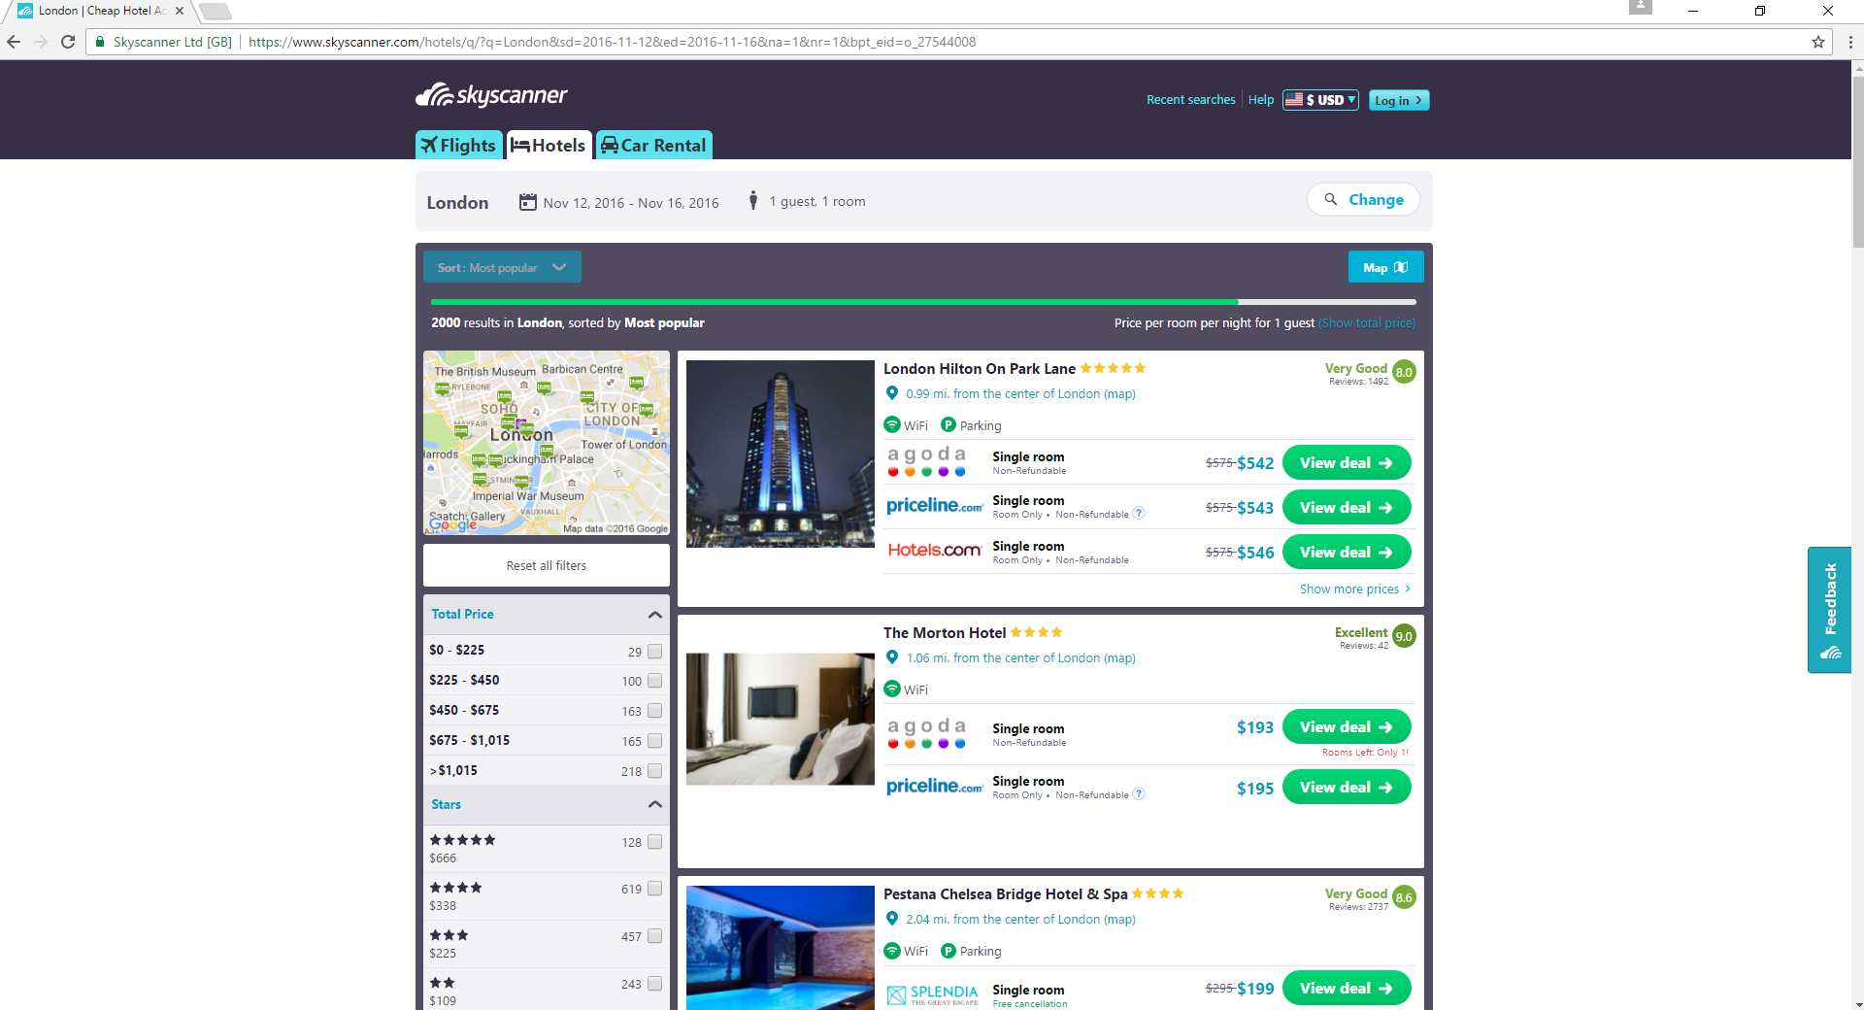Switch to the Flights tab
Image resolution: width=1864 pixels, height=1010 pixels.
point(459,146)
